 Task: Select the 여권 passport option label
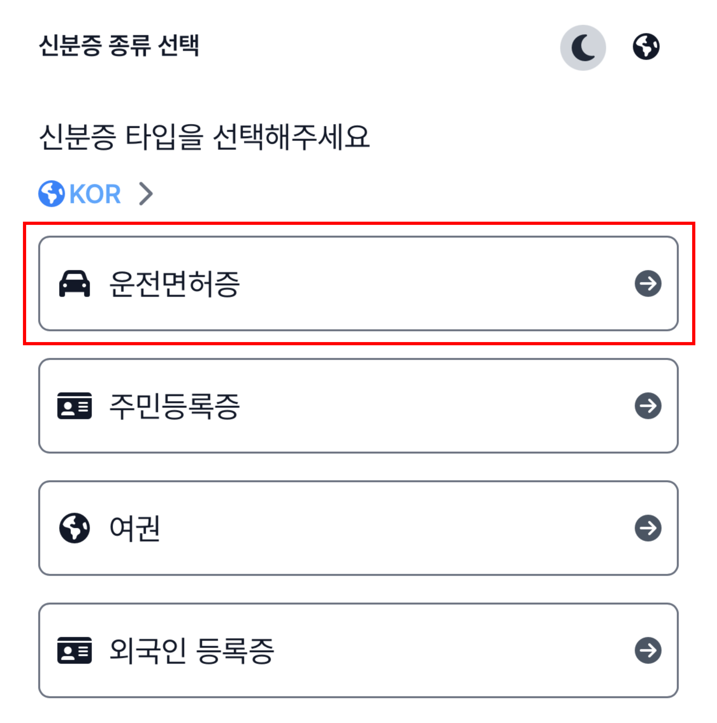(135, 528)
